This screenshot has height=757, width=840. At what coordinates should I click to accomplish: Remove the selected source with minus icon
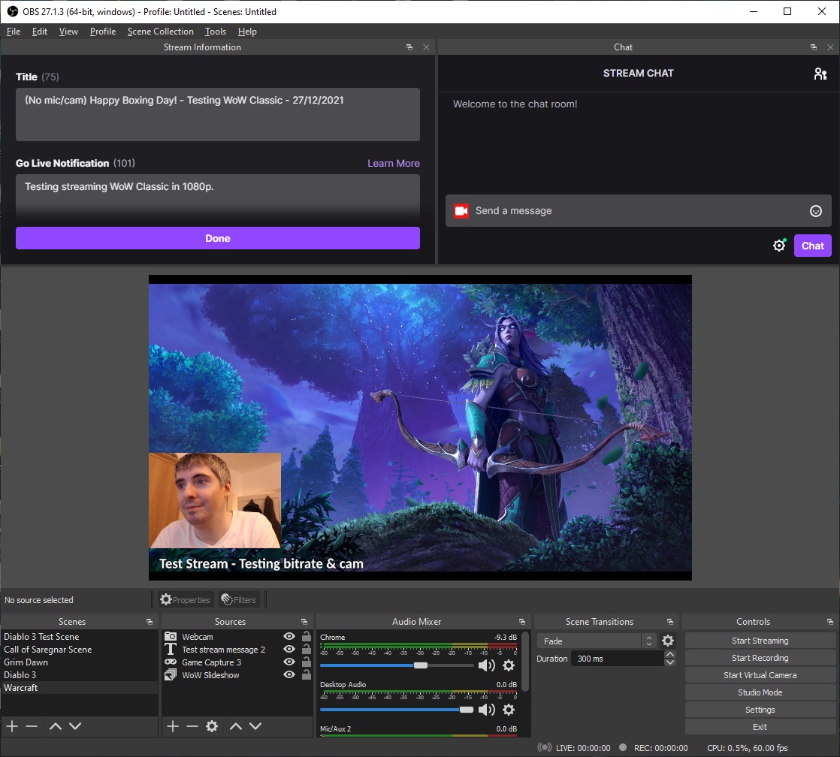tap(192, 726)
